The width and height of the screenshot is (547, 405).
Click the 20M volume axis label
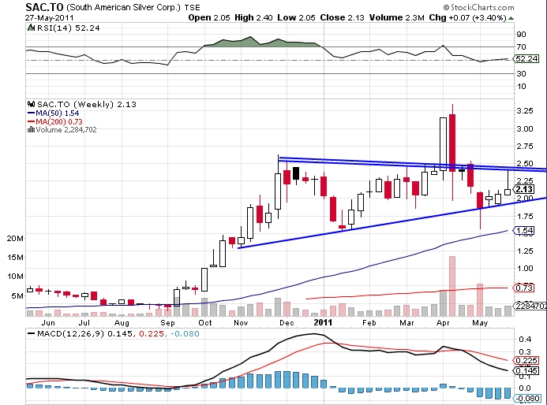(x=15, y=239)
